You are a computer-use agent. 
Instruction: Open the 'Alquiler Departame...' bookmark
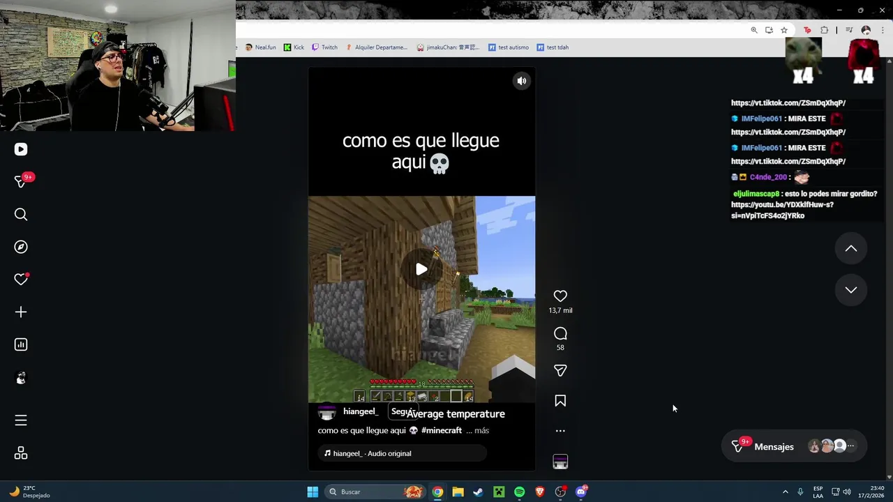pyautogui.click(x=377, y=47)
